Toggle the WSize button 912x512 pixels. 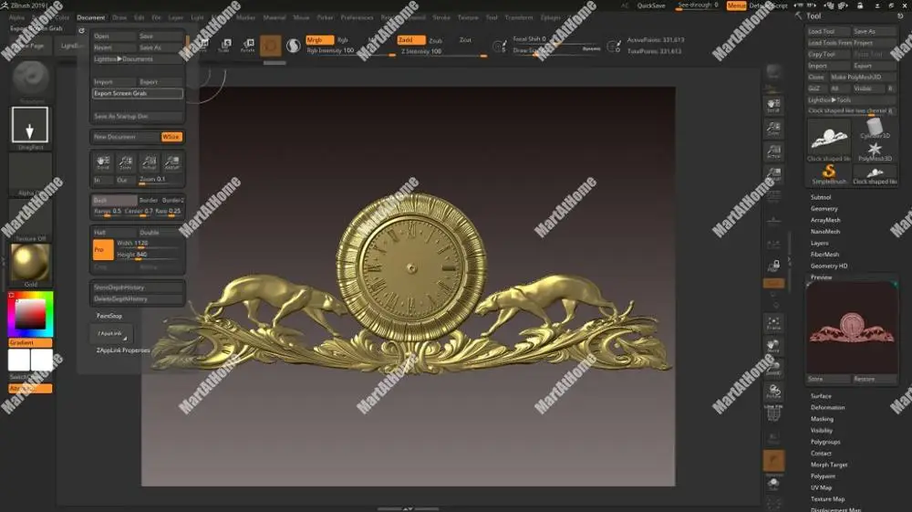click(171, 137)
